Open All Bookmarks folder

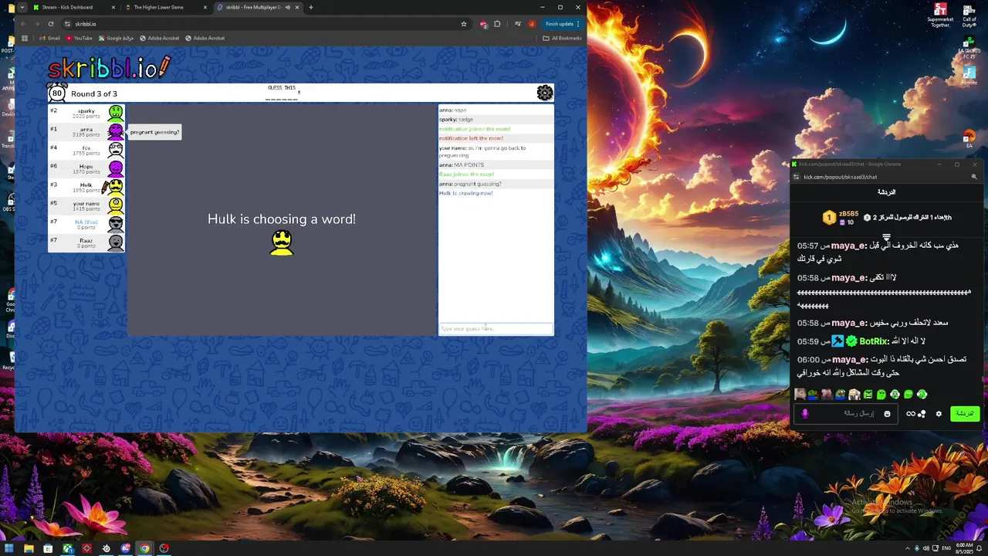563,38
